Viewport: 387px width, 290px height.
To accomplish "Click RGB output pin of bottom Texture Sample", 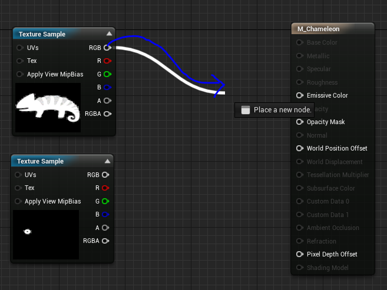I will click(105, 175).
